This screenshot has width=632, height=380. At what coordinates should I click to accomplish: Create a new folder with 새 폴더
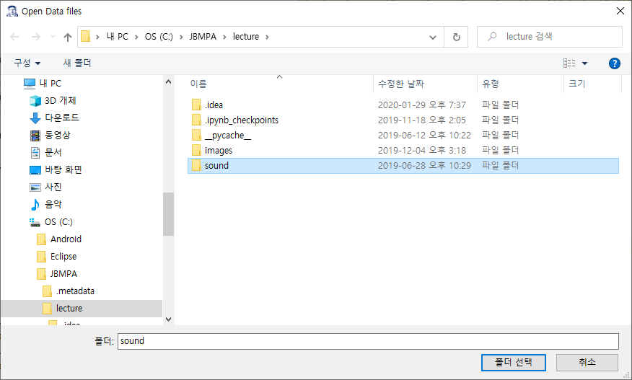77,63
